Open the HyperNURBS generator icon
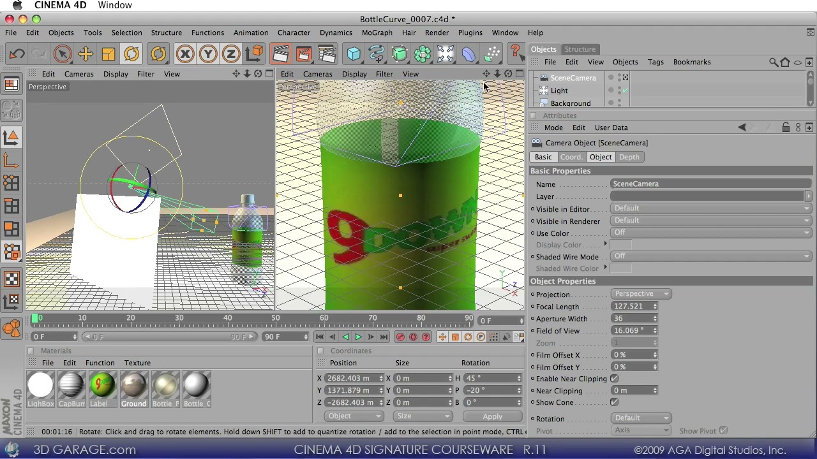The height and width of the screenshot is (459, 817). coord(400,54)
